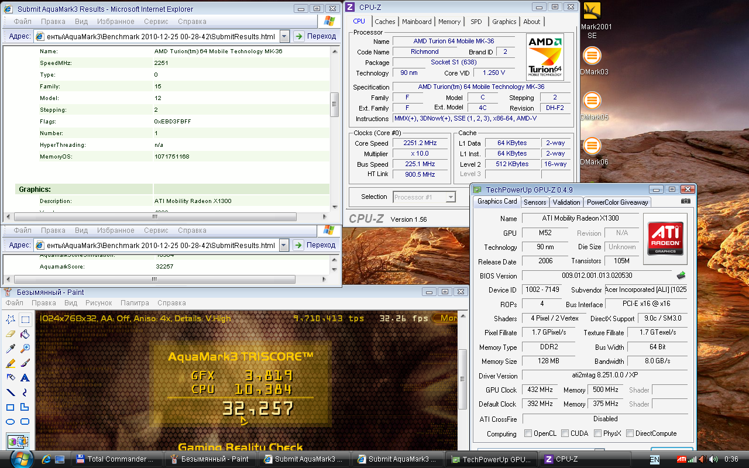The height and width of the screenshot is (468, 749).
Task: Toggle the DirectCompute checkbox in GPU-Z
Action: tap(630, 433)
